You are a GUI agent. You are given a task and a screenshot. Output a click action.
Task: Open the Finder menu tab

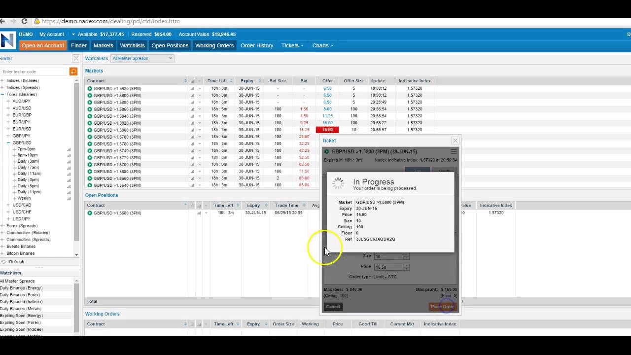pyautogui.click(x=79, y=45)
